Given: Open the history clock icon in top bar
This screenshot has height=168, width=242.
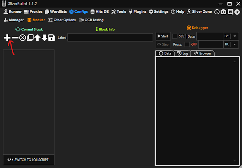Looking at the screenshot, I should click(x=217, y=12).
